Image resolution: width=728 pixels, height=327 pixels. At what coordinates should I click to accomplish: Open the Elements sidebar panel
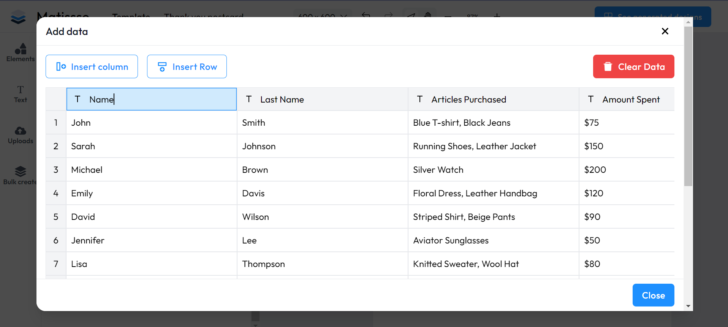pos(21,52)
